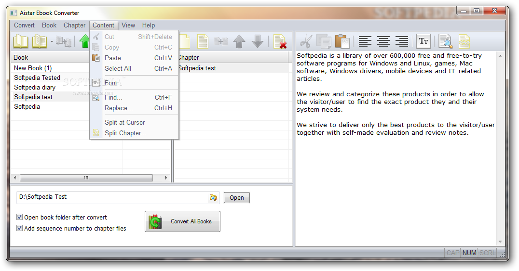
Task: Open the Chapter menu
Action: (74, 25)
